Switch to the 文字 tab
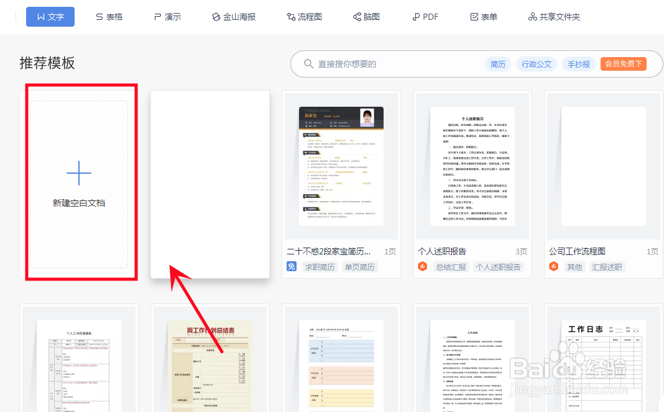Image resolution: width=664 pixels, height=412 pixels. click(50, 17)
